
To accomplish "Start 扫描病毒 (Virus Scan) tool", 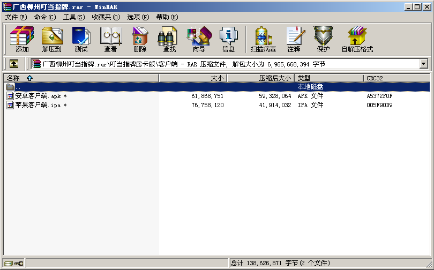I will coord(263,39).
